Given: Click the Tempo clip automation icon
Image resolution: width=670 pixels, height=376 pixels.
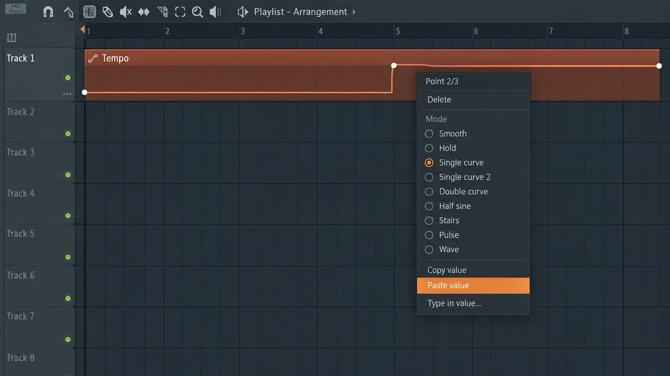Looking at the screenshot, I should coord(92,58).
